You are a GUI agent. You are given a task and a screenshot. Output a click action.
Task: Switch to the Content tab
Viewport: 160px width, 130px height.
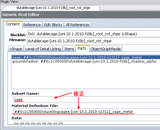13,24
